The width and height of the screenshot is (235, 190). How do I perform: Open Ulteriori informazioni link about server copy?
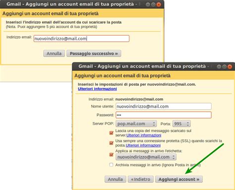pyautogui.click(x=144, y=135)
